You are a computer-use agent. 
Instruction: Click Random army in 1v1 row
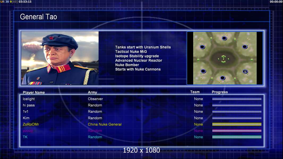[x=95, y=112]
